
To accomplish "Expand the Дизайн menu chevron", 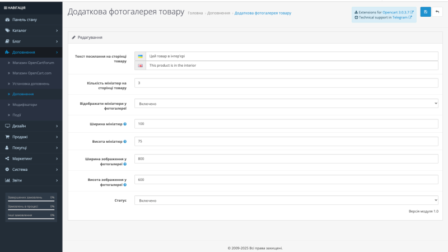I will tap(57, 126).
